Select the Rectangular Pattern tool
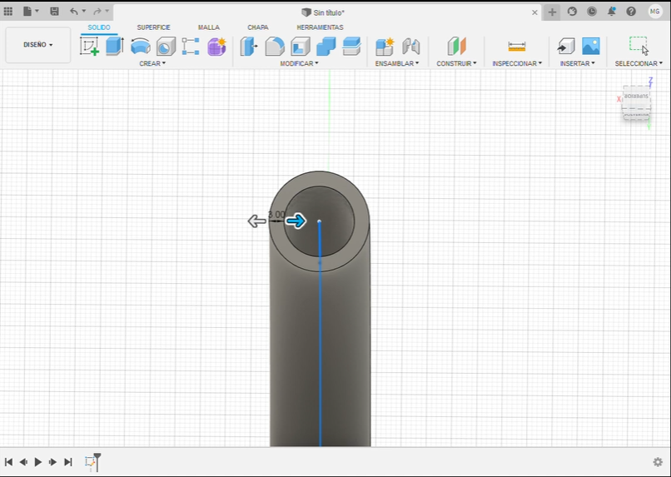 pos(191,47)
